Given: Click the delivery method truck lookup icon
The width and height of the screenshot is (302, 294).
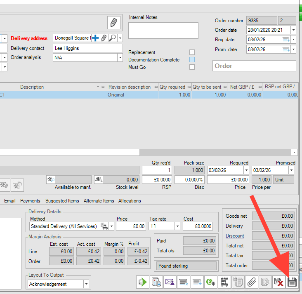Looking at the screenshot, I should (104, 226).
